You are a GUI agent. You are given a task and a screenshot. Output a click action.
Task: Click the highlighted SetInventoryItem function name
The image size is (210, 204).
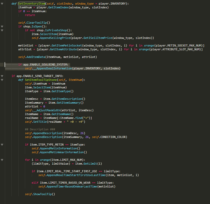click(x=32, y=4)
